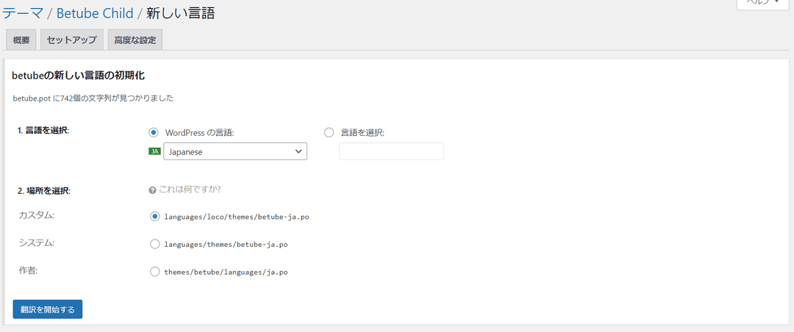
Task: Click the これは何ですか? help link
Action: click(x=190, y=190)
